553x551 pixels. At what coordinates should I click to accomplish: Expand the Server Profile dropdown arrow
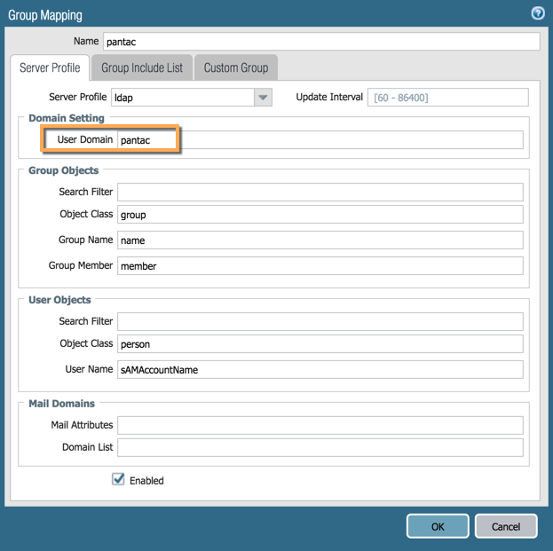coord(263,98)
